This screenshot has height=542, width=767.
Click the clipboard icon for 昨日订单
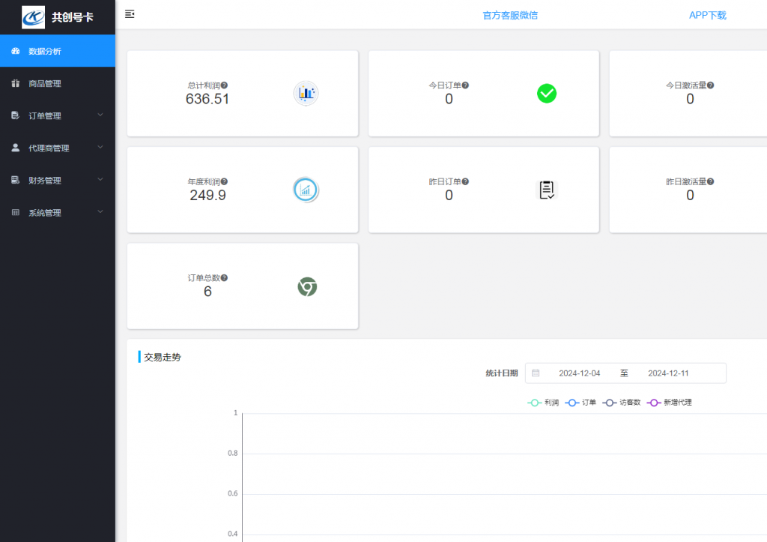[x=547, y=190]
